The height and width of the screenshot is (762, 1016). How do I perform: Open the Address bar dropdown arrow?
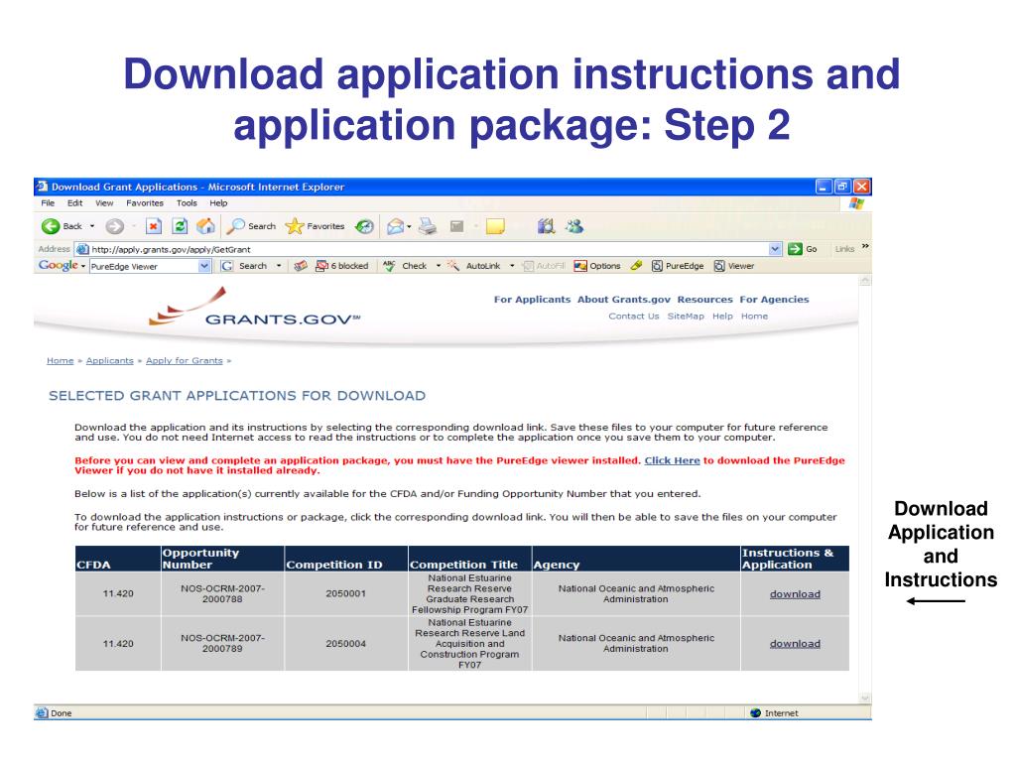(775, 249)
